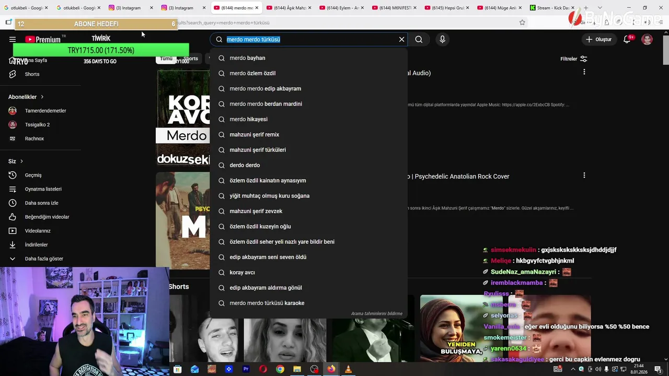
Task: Select suggestion 'merdo bayhan'
Action: 308,58
